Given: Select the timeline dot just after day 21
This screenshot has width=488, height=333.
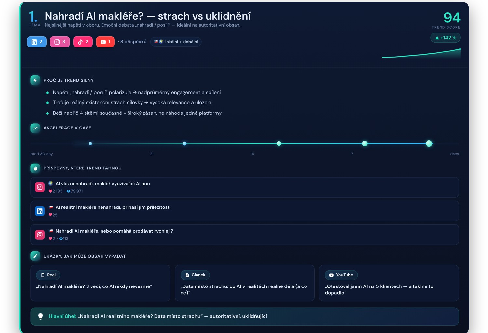Looking at the screenshot, I should click(184, 143).
